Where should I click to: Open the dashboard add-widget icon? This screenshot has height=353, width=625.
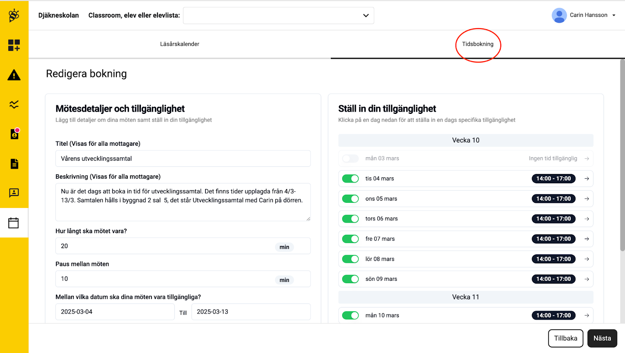(x=14, y=45)
